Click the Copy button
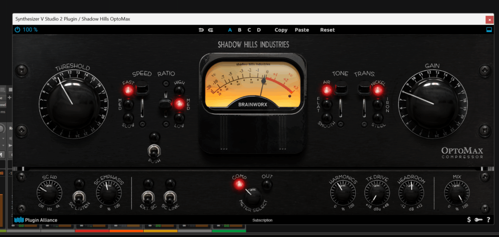Image resolution: width=499 pixels, height=237 pixels. click(x=281, y=30)
